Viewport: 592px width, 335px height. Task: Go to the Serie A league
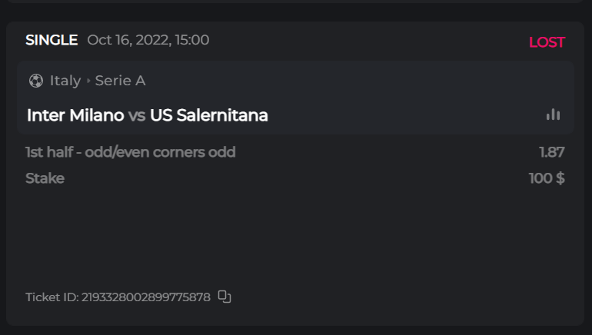[x=120, y=81]
